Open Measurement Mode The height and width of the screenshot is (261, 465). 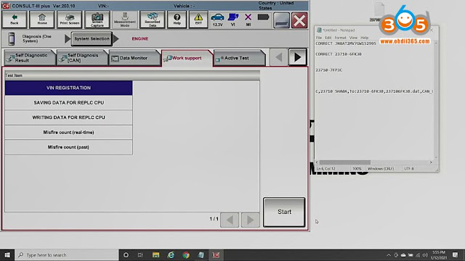(x=125, y=20)
